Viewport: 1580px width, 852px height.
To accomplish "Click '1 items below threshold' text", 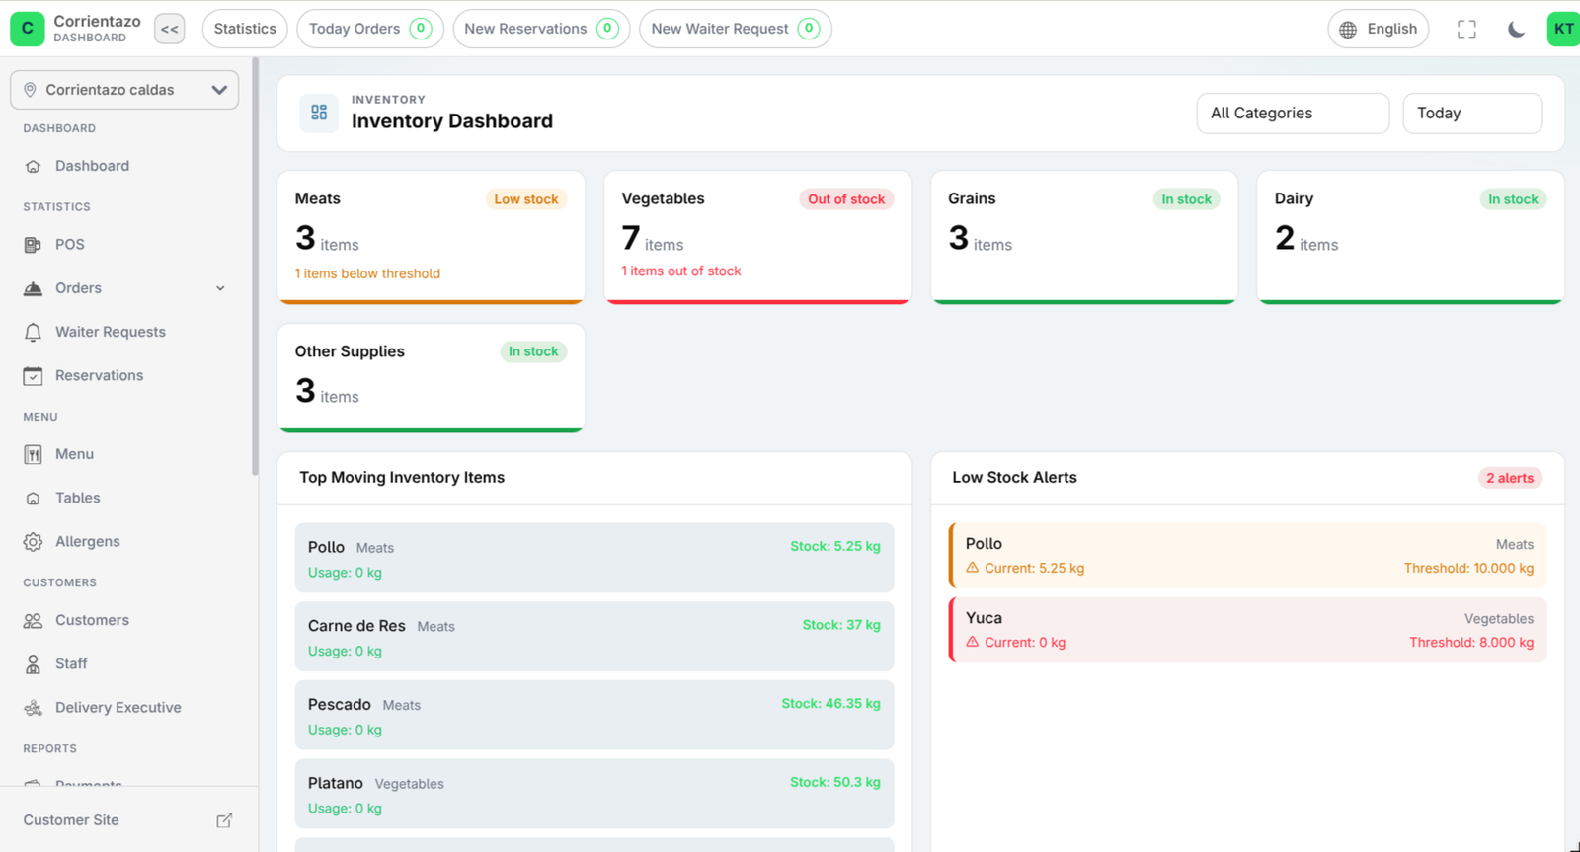I will coord(367,273).
